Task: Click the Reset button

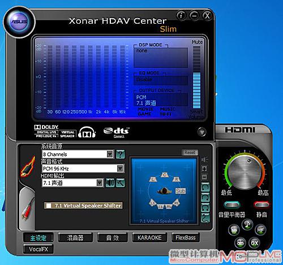Action: click(x=190, y=152)
